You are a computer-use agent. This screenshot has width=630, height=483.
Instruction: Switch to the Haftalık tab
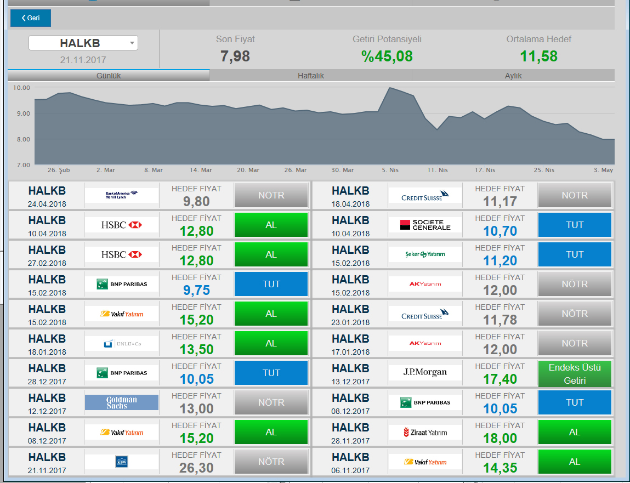[x=310, y=76]
